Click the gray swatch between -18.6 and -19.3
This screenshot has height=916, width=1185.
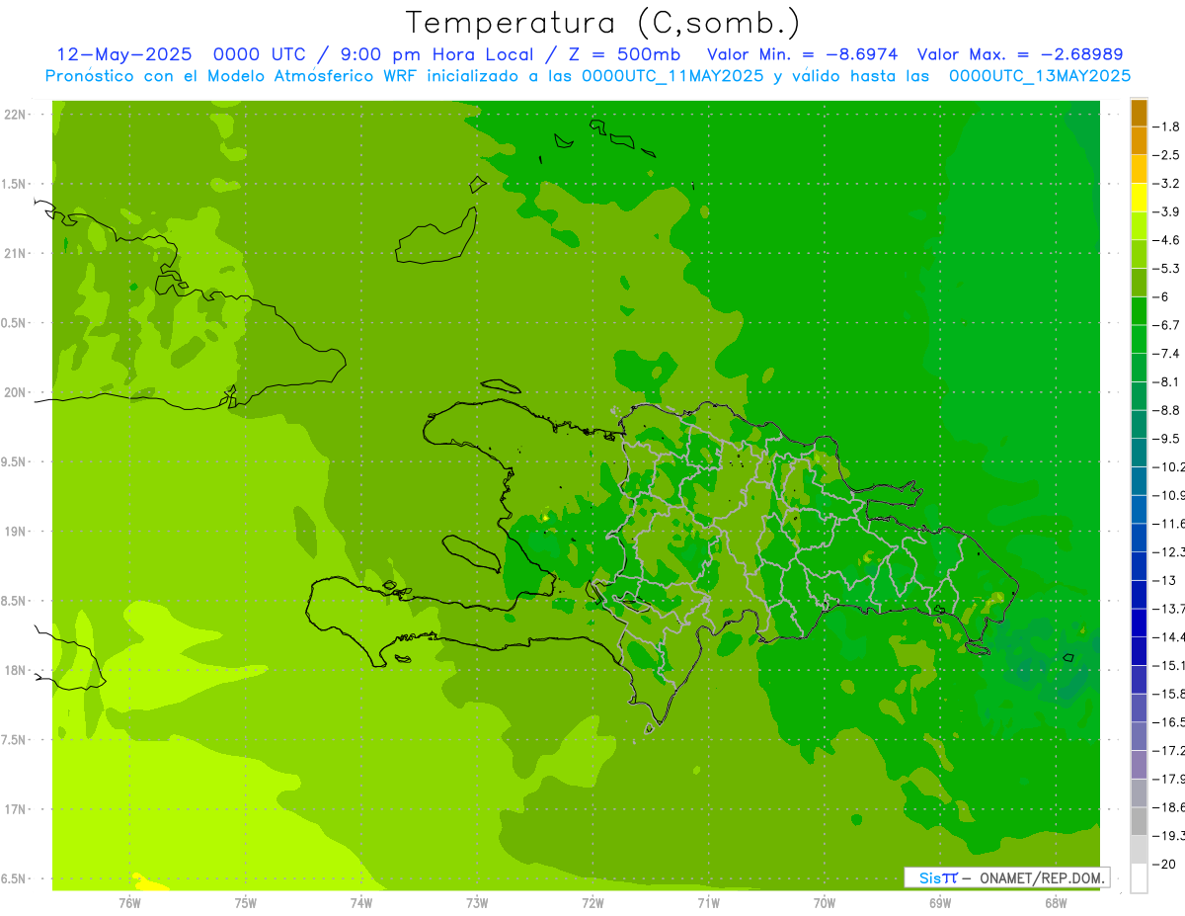(1139, 821)
